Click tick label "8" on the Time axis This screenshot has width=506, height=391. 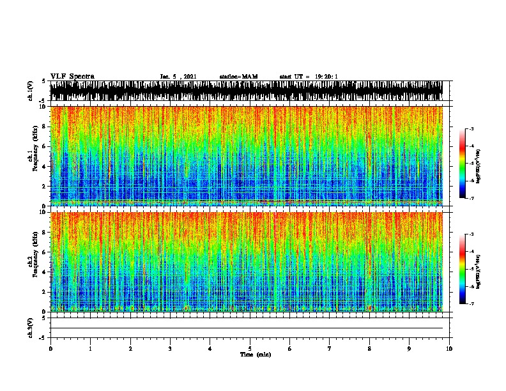(369, 349)
